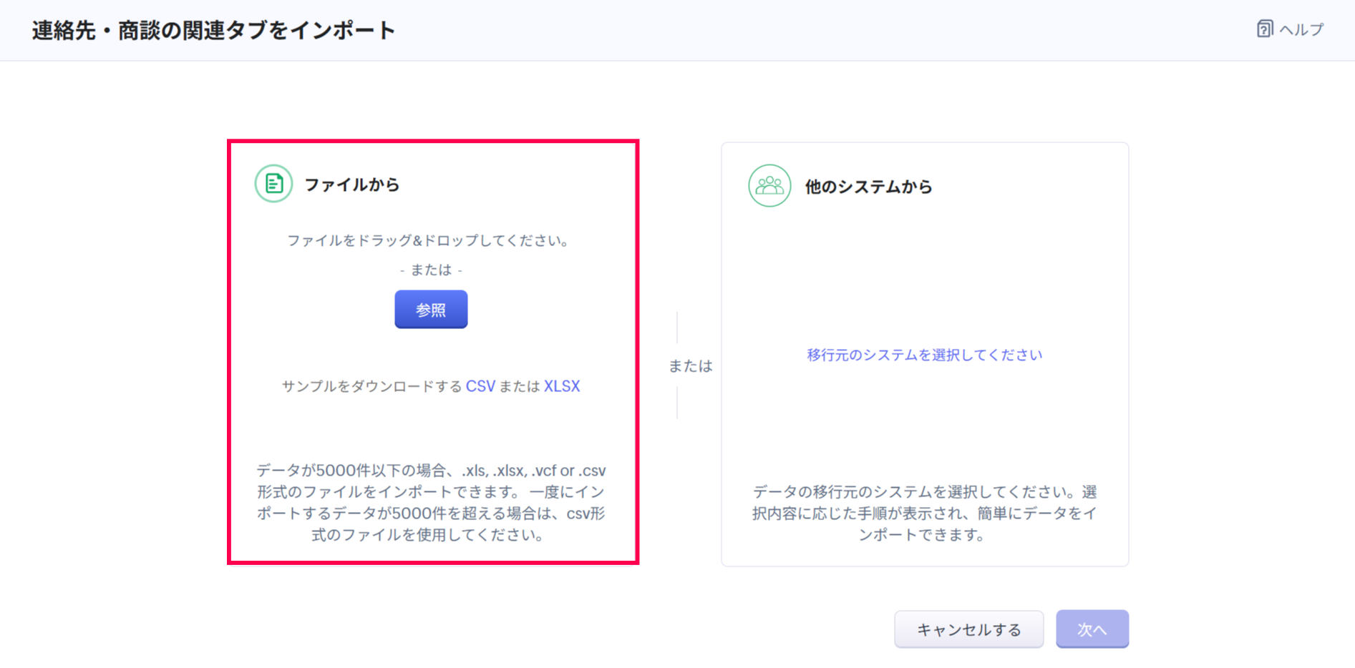This screenshot has height=668, width=1355.
Task: Open the ヘルプ text link
Action: pyautogui.click(x=1301, y=30)
